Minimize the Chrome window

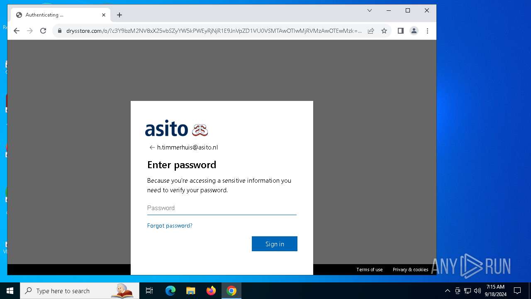(389, 10)
